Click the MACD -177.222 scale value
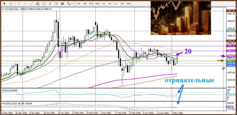The image size is (237, 115). 231,109
